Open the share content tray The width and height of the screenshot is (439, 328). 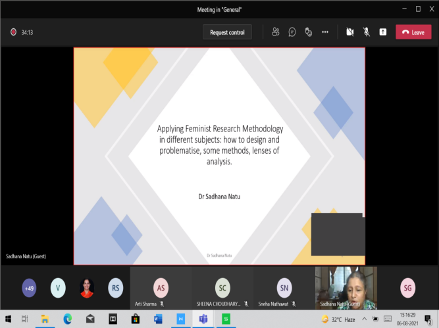click(382, 32)
